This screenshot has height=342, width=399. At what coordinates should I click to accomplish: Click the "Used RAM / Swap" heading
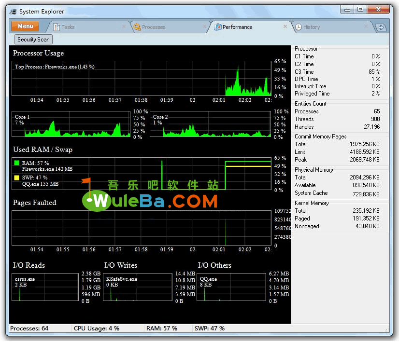tap(43, 150)
